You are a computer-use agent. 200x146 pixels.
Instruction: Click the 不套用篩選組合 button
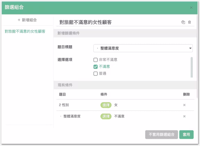point(161,135)
